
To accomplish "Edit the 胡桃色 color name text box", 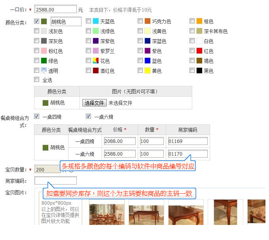I will click(66, 21).
